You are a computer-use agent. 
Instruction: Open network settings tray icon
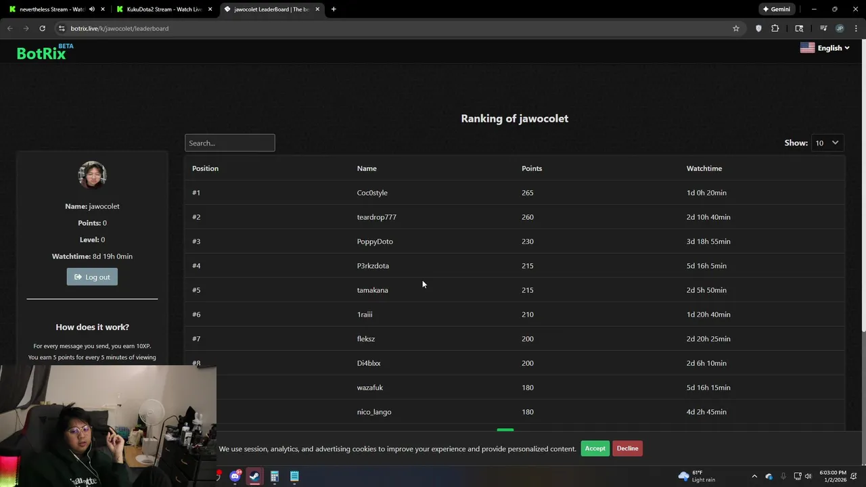tap(798, 476)
